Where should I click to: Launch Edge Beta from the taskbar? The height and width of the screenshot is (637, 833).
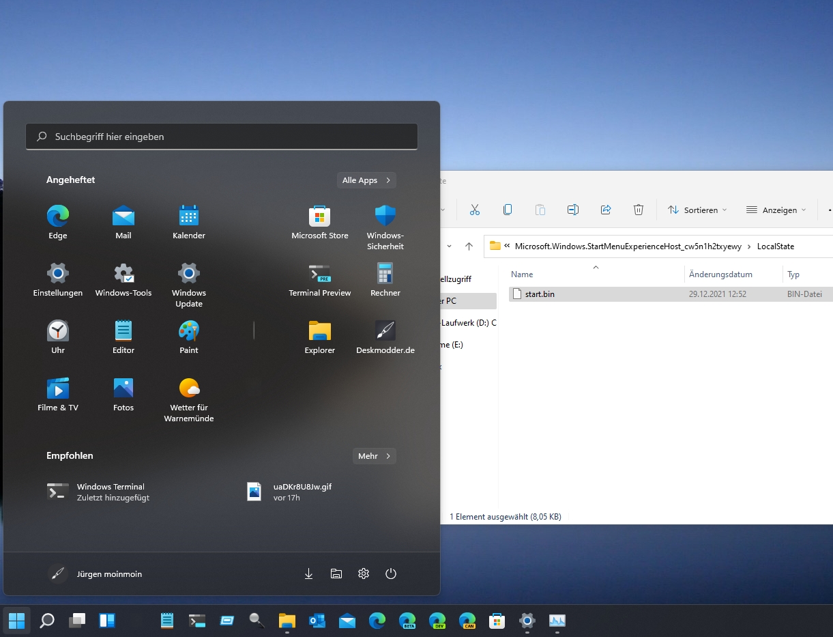click(x=407, y=621)
